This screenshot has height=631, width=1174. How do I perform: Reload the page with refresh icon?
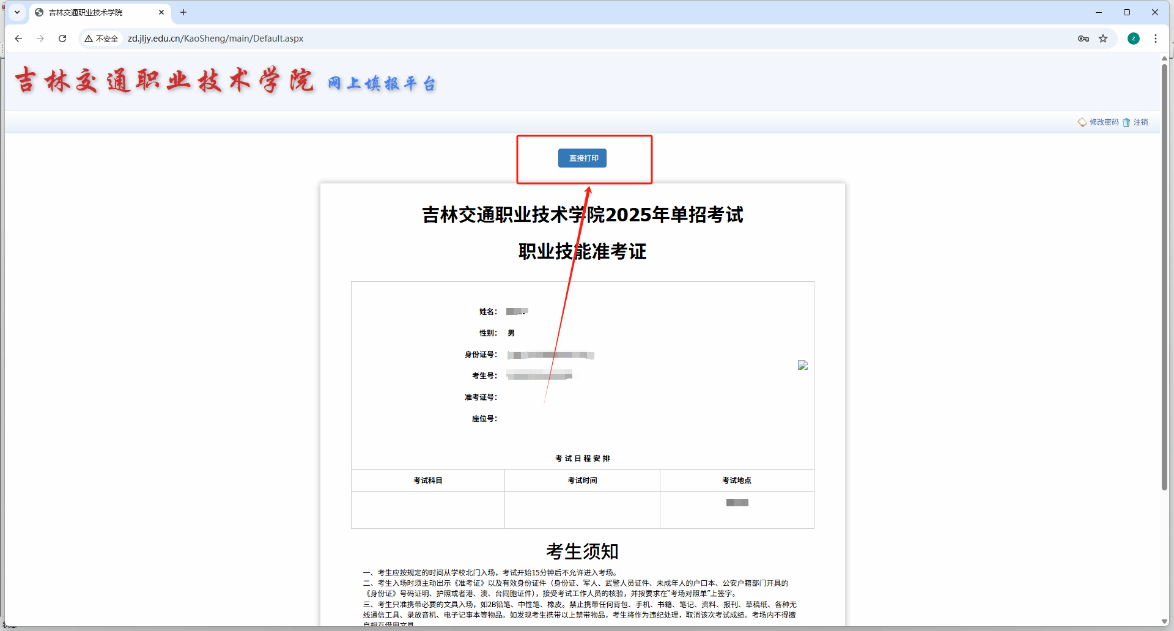pos(62,39)
